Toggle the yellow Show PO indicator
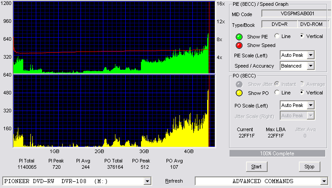The height and width of the screenshot is (188, 332). click(239, 93)
